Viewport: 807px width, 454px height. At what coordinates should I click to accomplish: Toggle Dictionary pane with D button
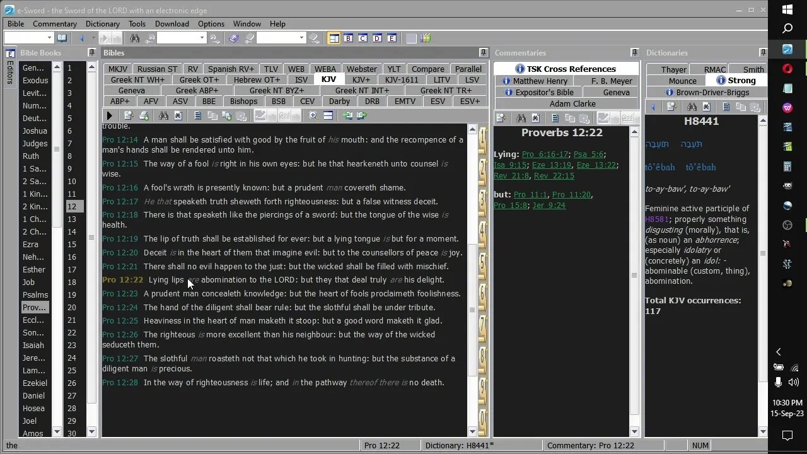(377, 38)
